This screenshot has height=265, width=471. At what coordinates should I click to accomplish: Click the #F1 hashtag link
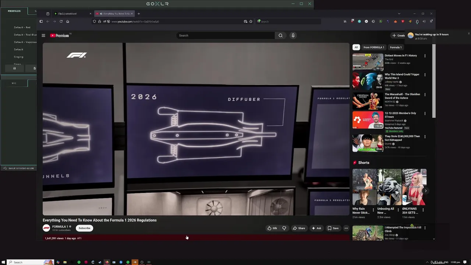(x=79, y=238)
